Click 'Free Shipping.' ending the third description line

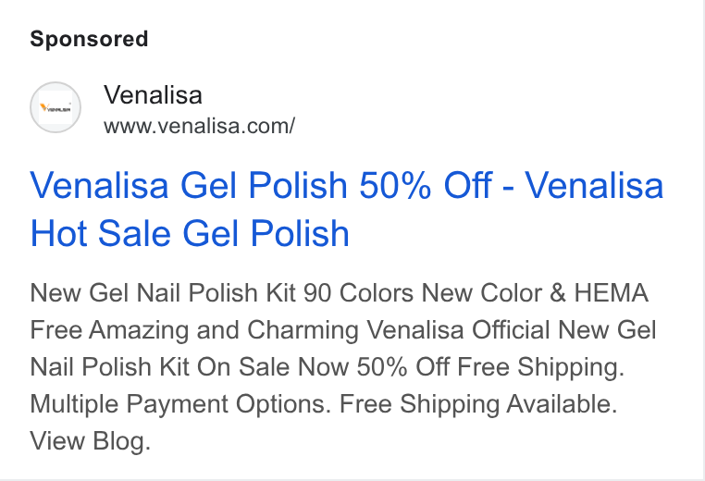click(x=541, y=367)
